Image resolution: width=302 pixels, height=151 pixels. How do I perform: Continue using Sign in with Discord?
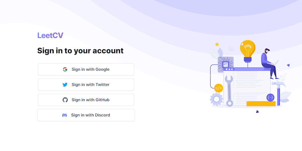pos(86,115)
